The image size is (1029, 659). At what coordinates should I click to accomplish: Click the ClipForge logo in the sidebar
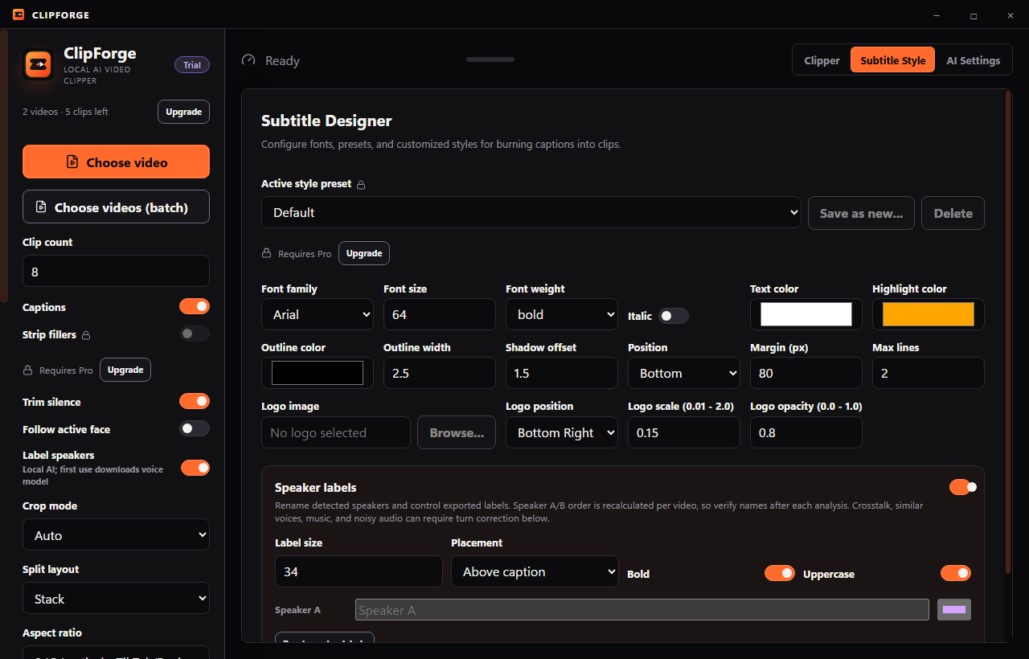point(38,64)
